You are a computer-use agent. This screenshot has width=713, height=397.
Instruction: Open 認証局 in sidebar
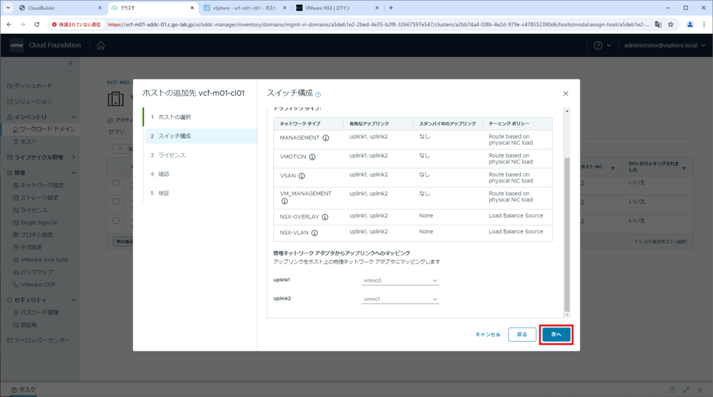tap(29, 325)
